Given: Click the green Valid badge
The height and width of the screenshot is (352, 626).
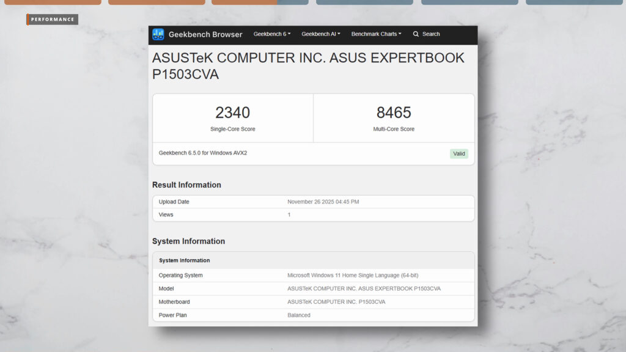Looking at the screenshot, I should click(x=459, y=154).
